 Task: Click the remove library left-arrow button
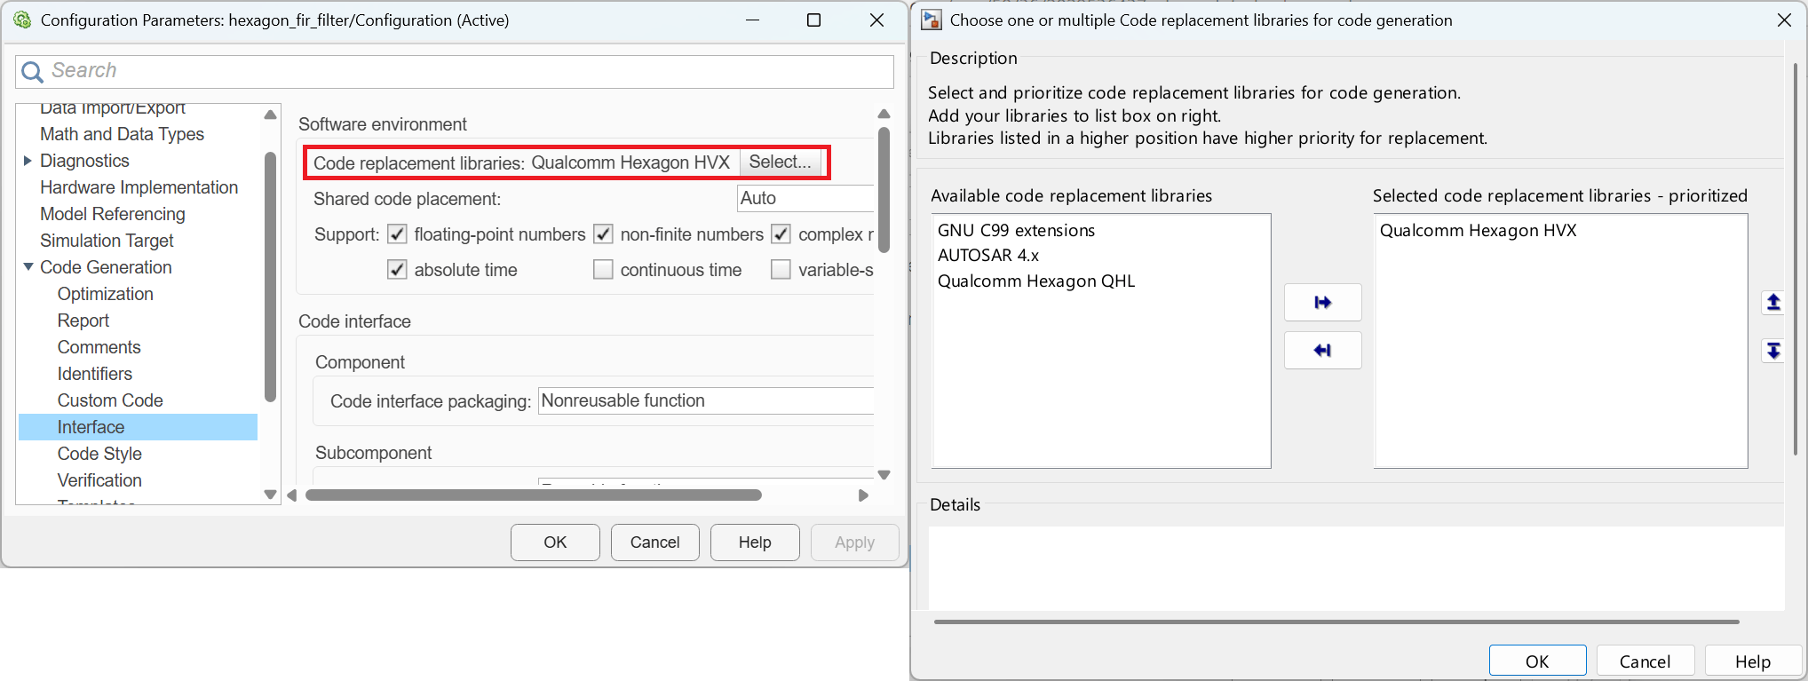1322,351
